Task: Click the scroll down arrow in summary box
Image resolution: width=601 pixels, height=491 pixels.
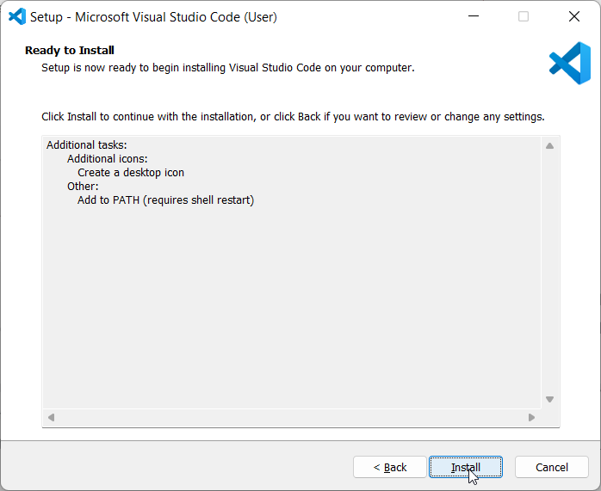Action: [549, 400]
